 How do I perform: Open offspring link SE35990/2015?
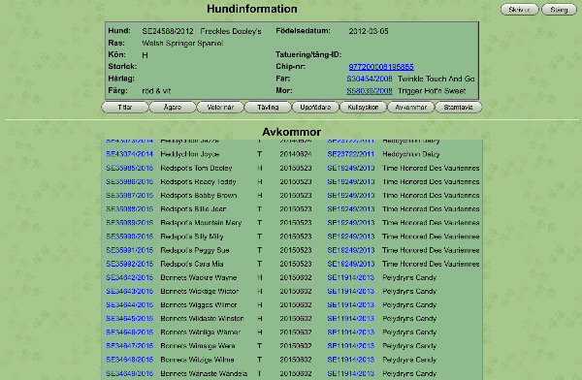tap(130, 237)
